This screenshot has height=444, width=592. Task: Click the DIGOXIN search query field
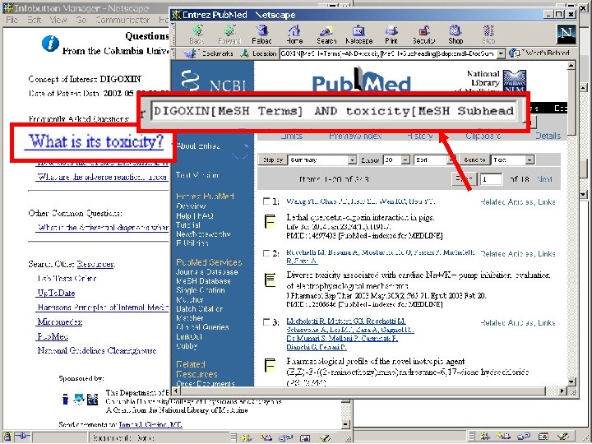coord(334,111)
